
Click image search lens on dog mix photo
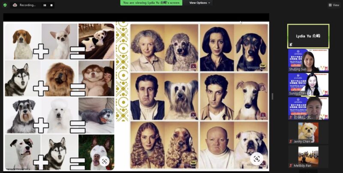coord(103,161)
